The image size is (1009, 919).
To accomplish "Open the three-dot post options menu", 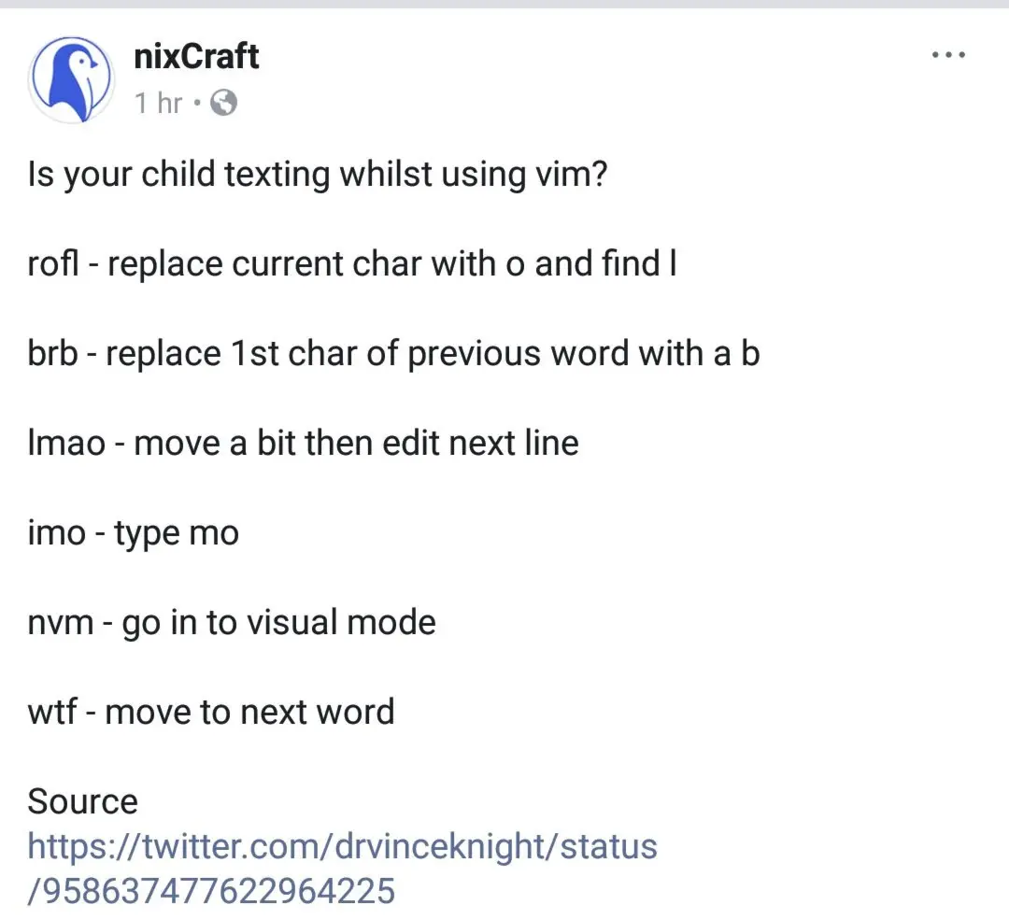I will tap(948, 56).
